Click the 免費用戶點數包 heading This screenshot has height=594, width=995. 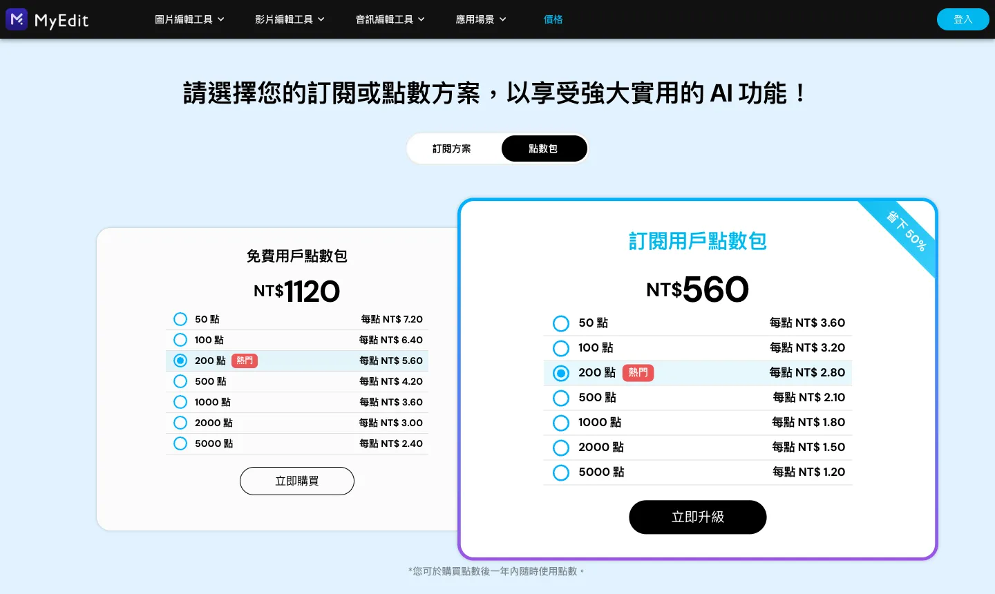point(297,256)
